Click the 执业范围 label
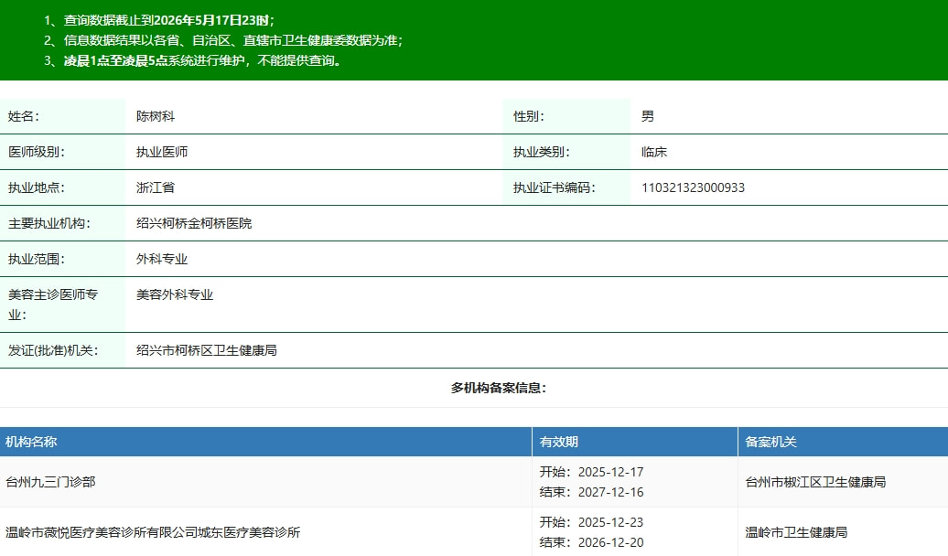Viewport: 948px width, 556px height. click(x=37, y=259)
